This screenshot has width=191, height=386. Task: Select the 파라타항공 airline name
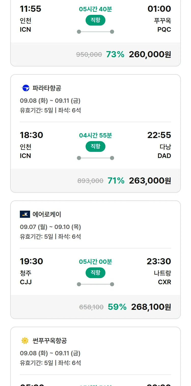(47, 88)
